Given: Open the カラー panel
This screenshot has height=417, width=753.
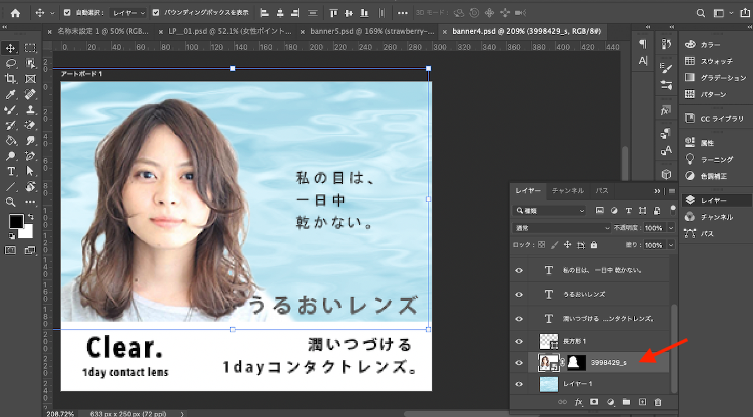Looking at the screenshot, I should tap(710, 45).
